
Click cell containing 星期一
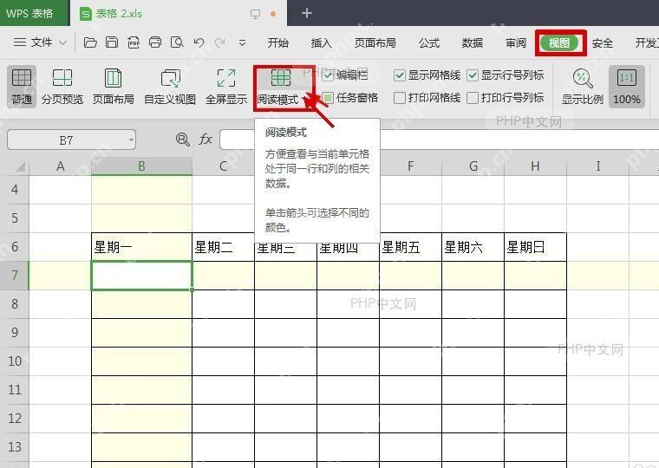(141, 247)
